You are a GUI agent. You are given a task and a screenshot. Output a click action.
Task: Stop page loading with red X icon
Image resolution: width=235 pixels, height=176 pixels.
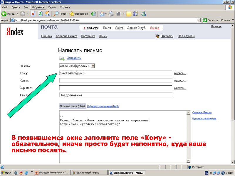point(33,14)
